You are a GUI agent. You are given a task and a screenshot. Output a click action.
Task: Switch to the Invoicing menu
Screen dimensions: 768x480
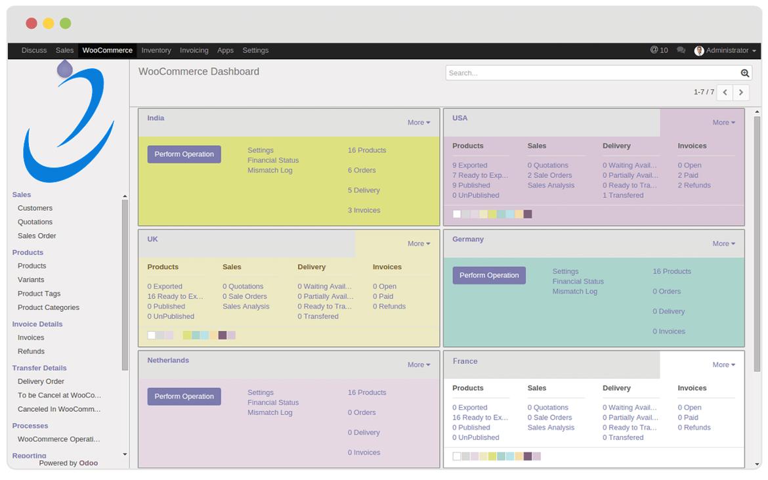coord(194,51)
